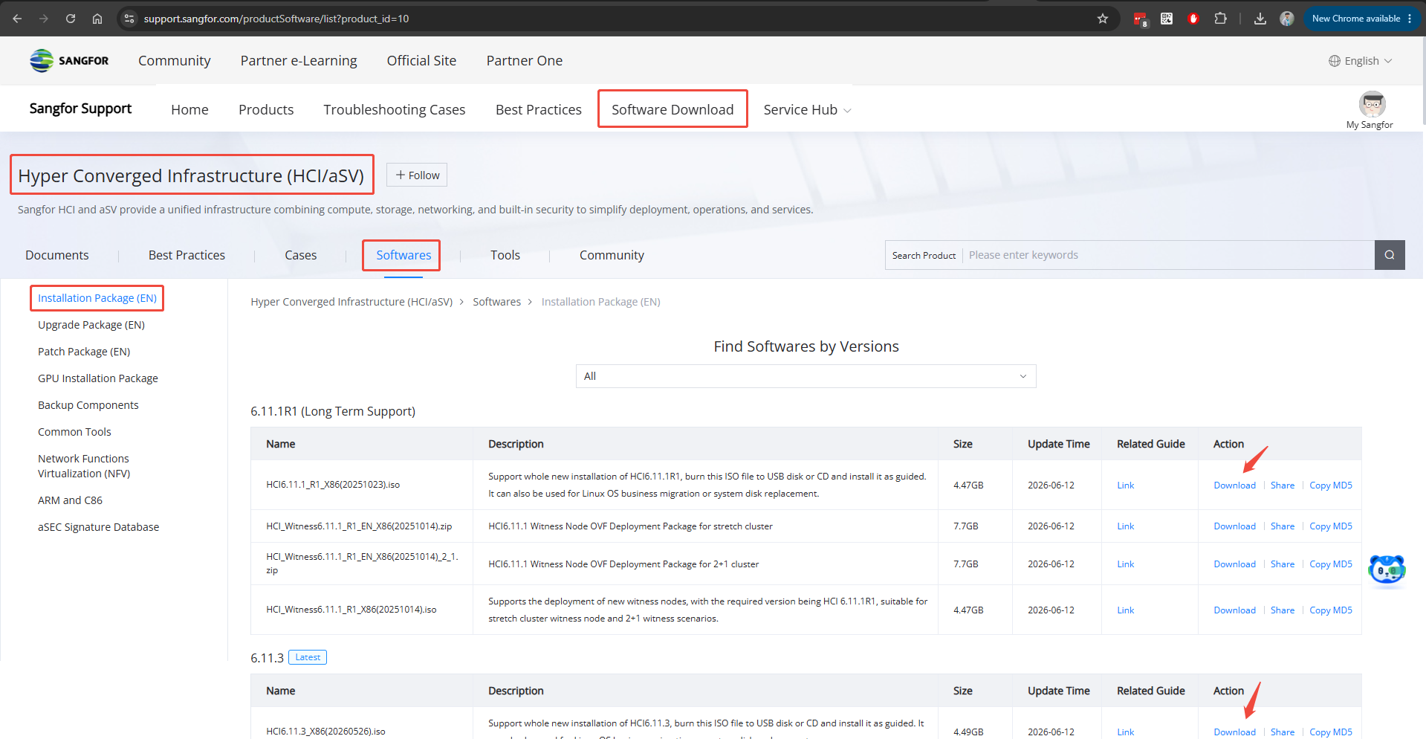Image resolution: width=1426 pixels, height=739 pixels.
Task: View site information icon in address bar
Action: (129, 19)
